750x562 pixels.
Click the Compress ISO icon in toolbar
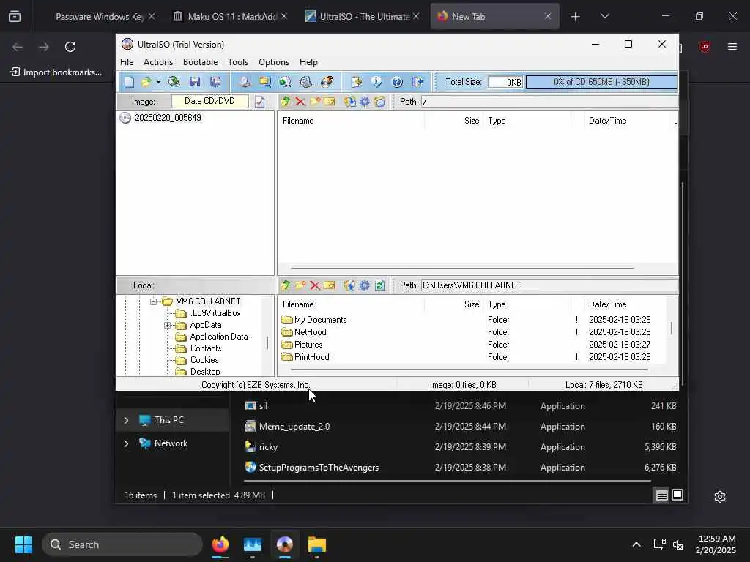point(265,82)
